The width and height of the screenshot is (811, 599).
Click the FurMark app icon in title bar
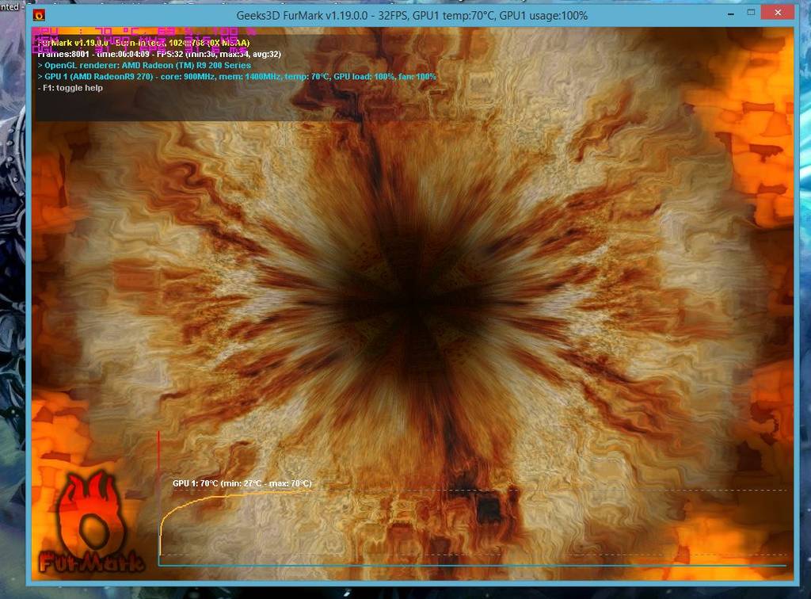pyautogui.click(x=39, y=16)
